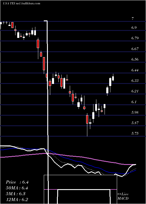Viewport: 146px width, 204px height.
Task: Click the 'Price : 6.4' readout
Action: (x=17, y=182)
